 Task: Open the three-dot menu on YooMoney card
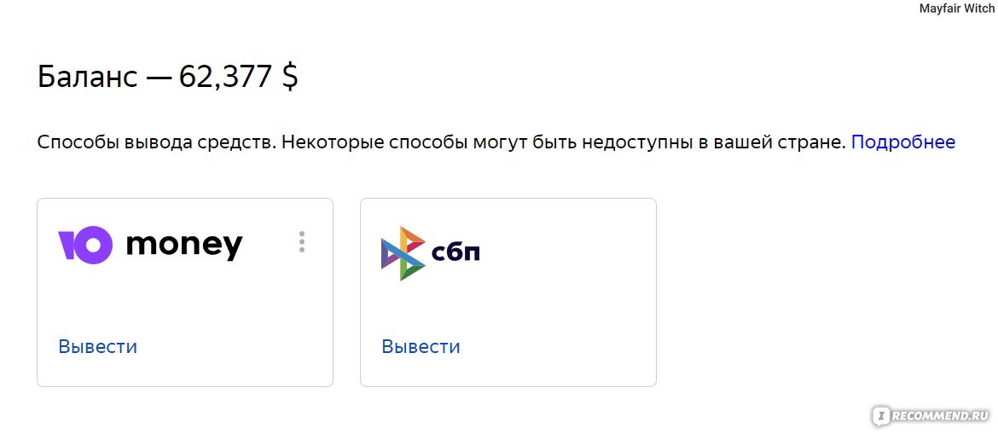click(x=302, y=242)
